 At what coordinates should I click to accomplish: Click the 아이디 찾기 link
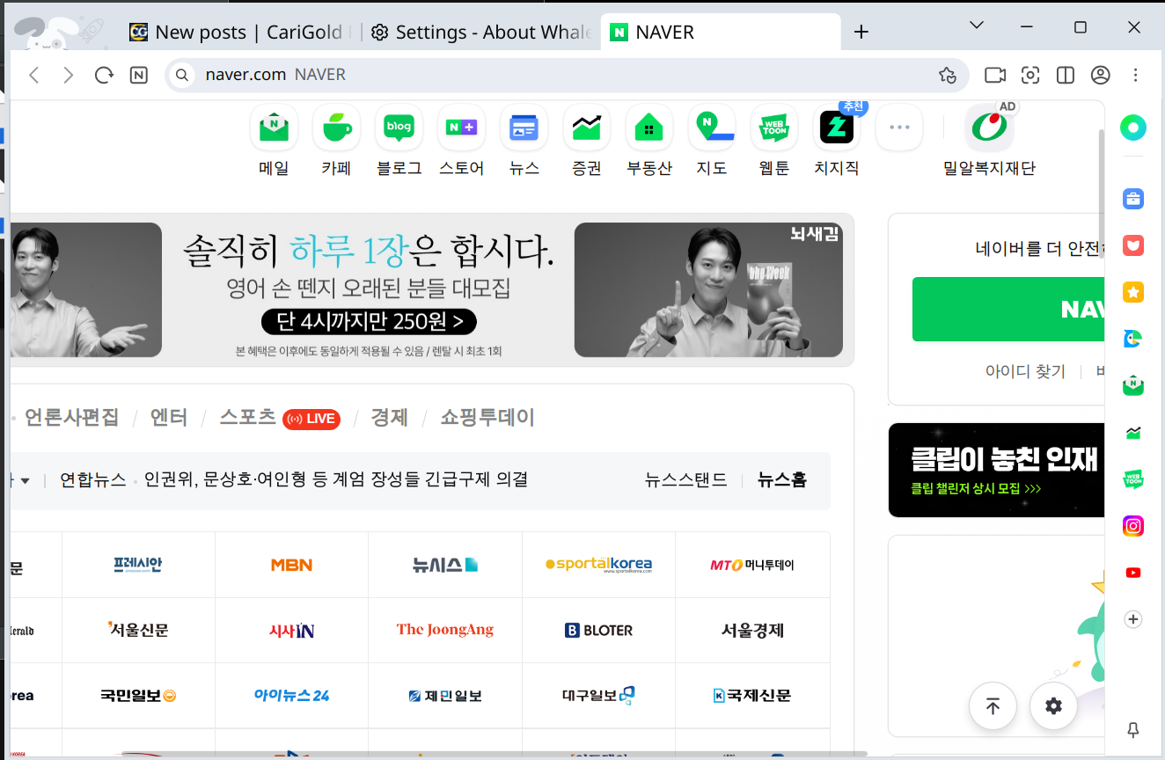[1025, 371]
